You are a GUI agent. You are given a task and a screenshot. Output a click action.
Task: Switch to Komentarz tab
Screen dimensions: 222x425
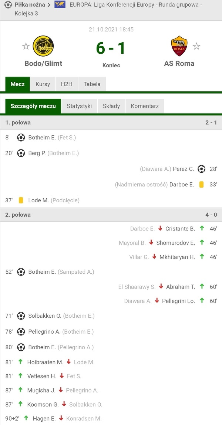point(145,106)
